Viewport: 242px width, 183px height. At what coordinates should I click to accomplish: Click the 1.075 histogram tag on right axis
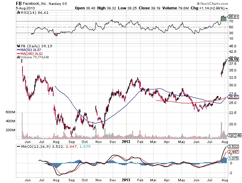(233, 158)
